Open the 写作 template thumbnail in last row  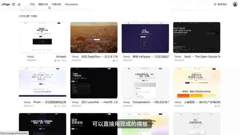(x=196, y=124)
